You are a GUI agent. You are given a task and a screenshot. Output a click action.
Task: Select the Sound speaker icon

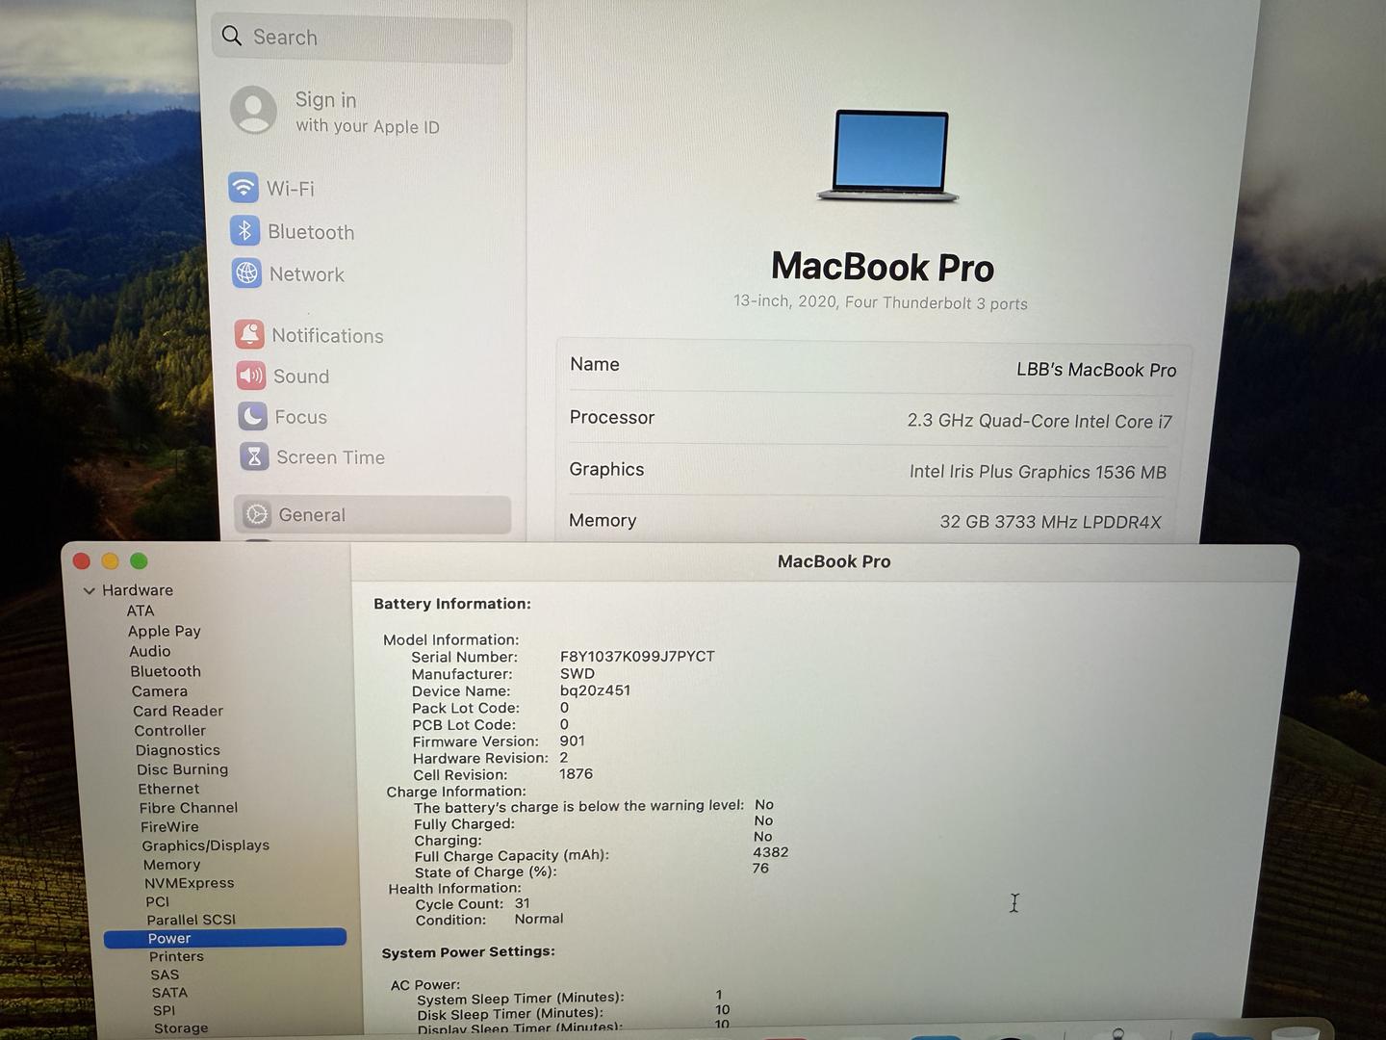(251, 376)
